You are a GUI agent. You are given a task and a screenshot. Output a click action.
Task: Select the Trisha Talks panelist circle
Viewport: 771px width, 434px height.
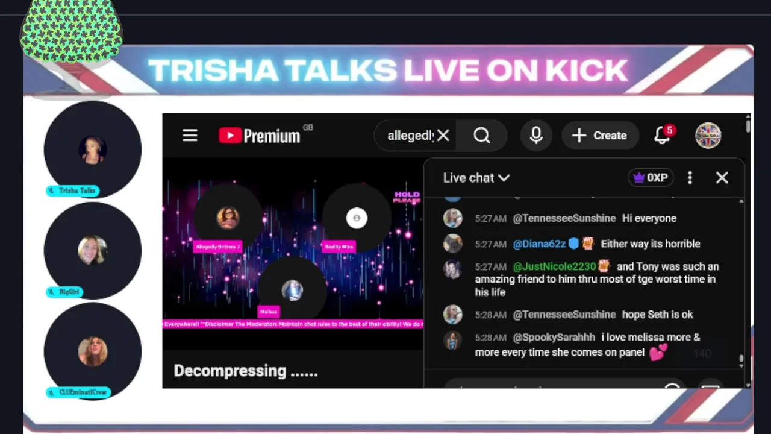[x=93, y=149]
